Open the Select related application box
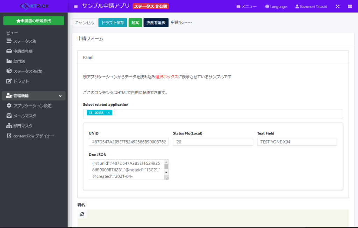The image size is (358, 228). tap(213, 113)
